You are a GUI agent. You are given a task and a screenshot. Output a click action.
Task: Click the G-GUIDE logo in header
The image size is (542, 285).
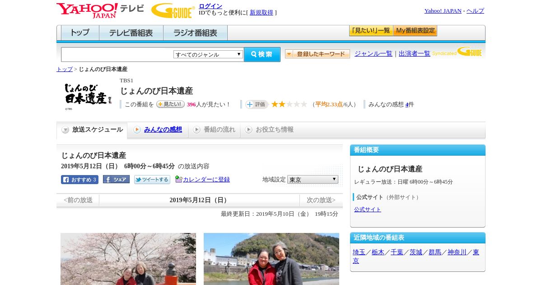173,10
